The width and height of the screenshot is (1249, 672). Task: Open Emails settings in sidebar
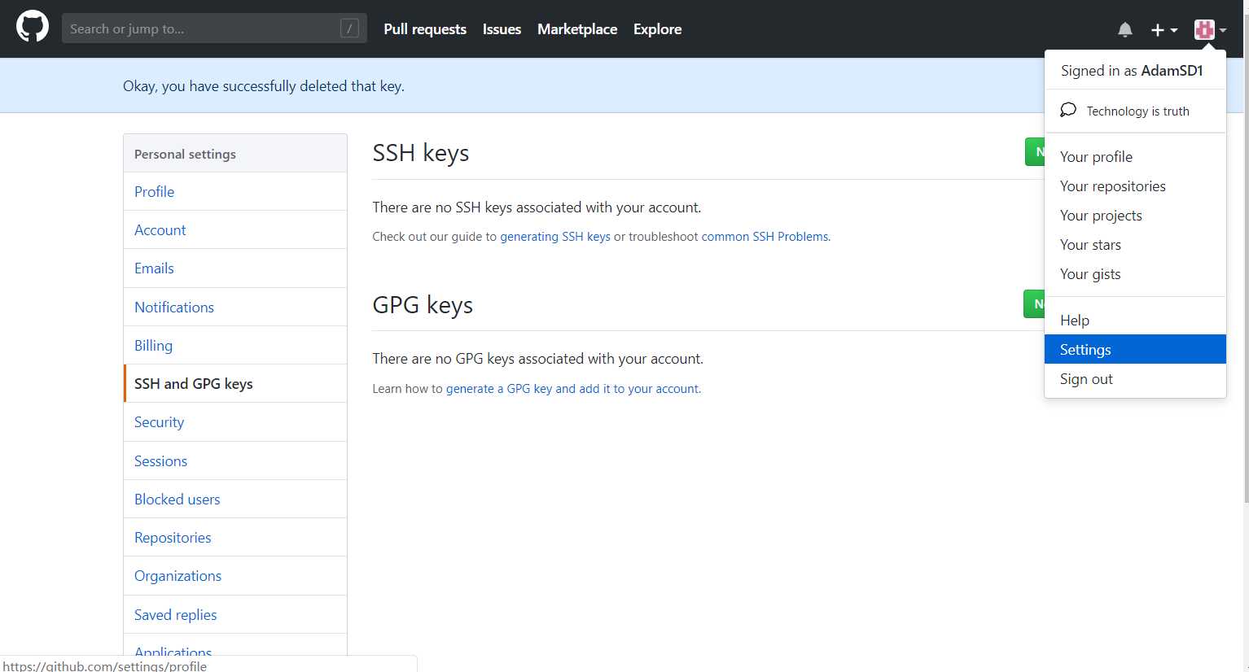point(235,268)
